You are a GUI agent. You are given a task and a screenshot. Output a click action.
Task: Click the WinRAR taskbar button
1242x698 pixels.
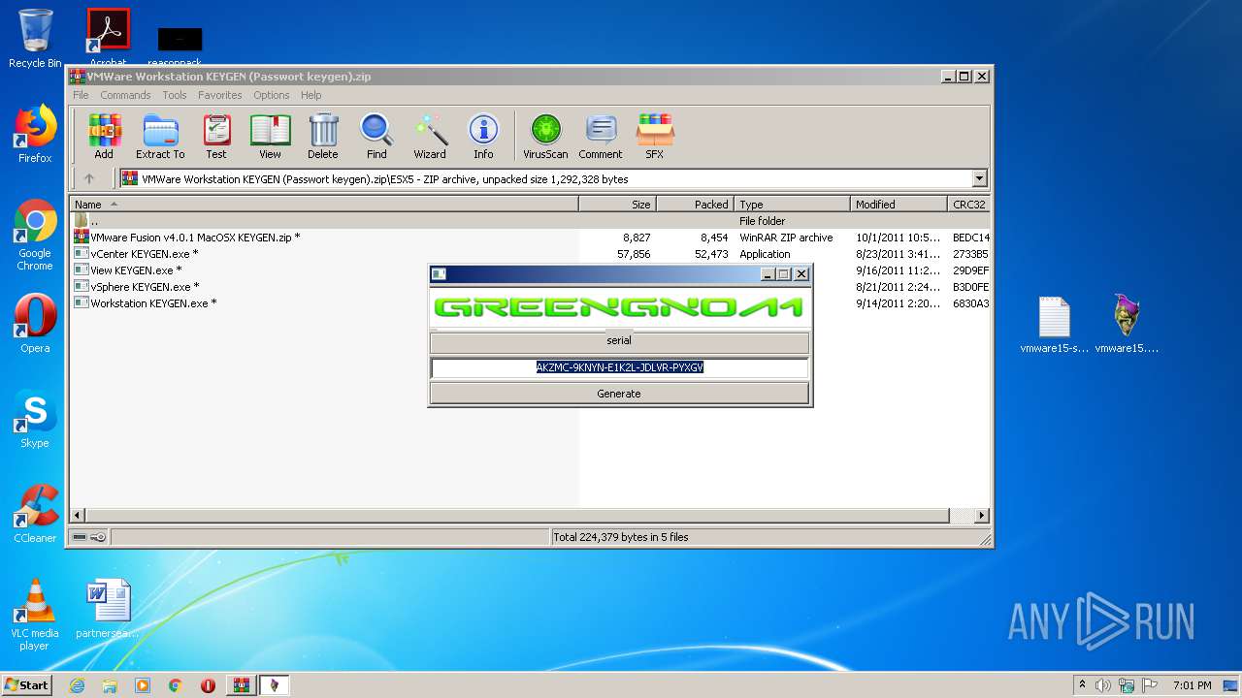[x=241, y=685]
